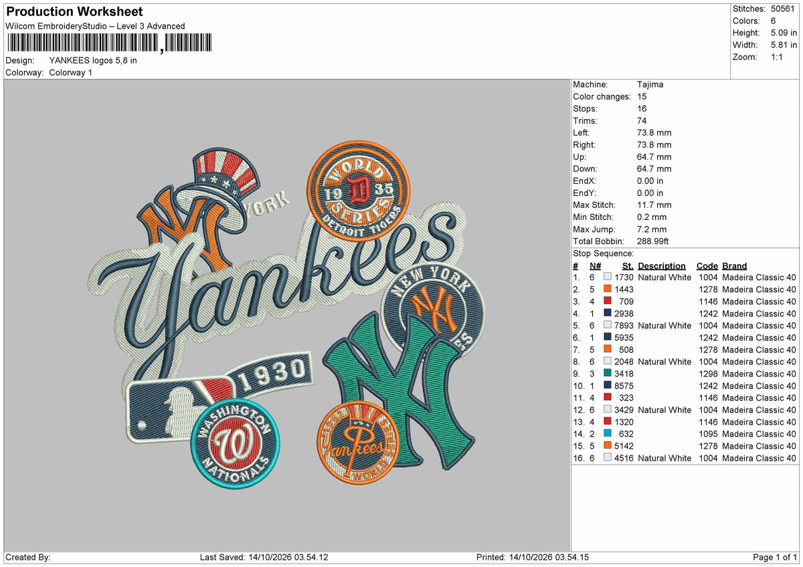Click the Brand column header
Screen dimensions: 803x567
(735, 266)
